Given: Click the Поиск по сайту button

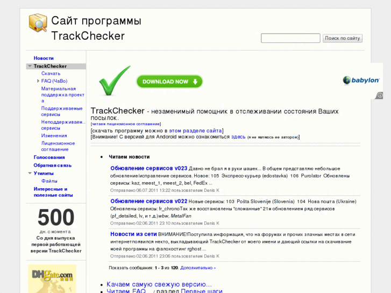Looking at the screenshot, I should click(x=343, y=38).
